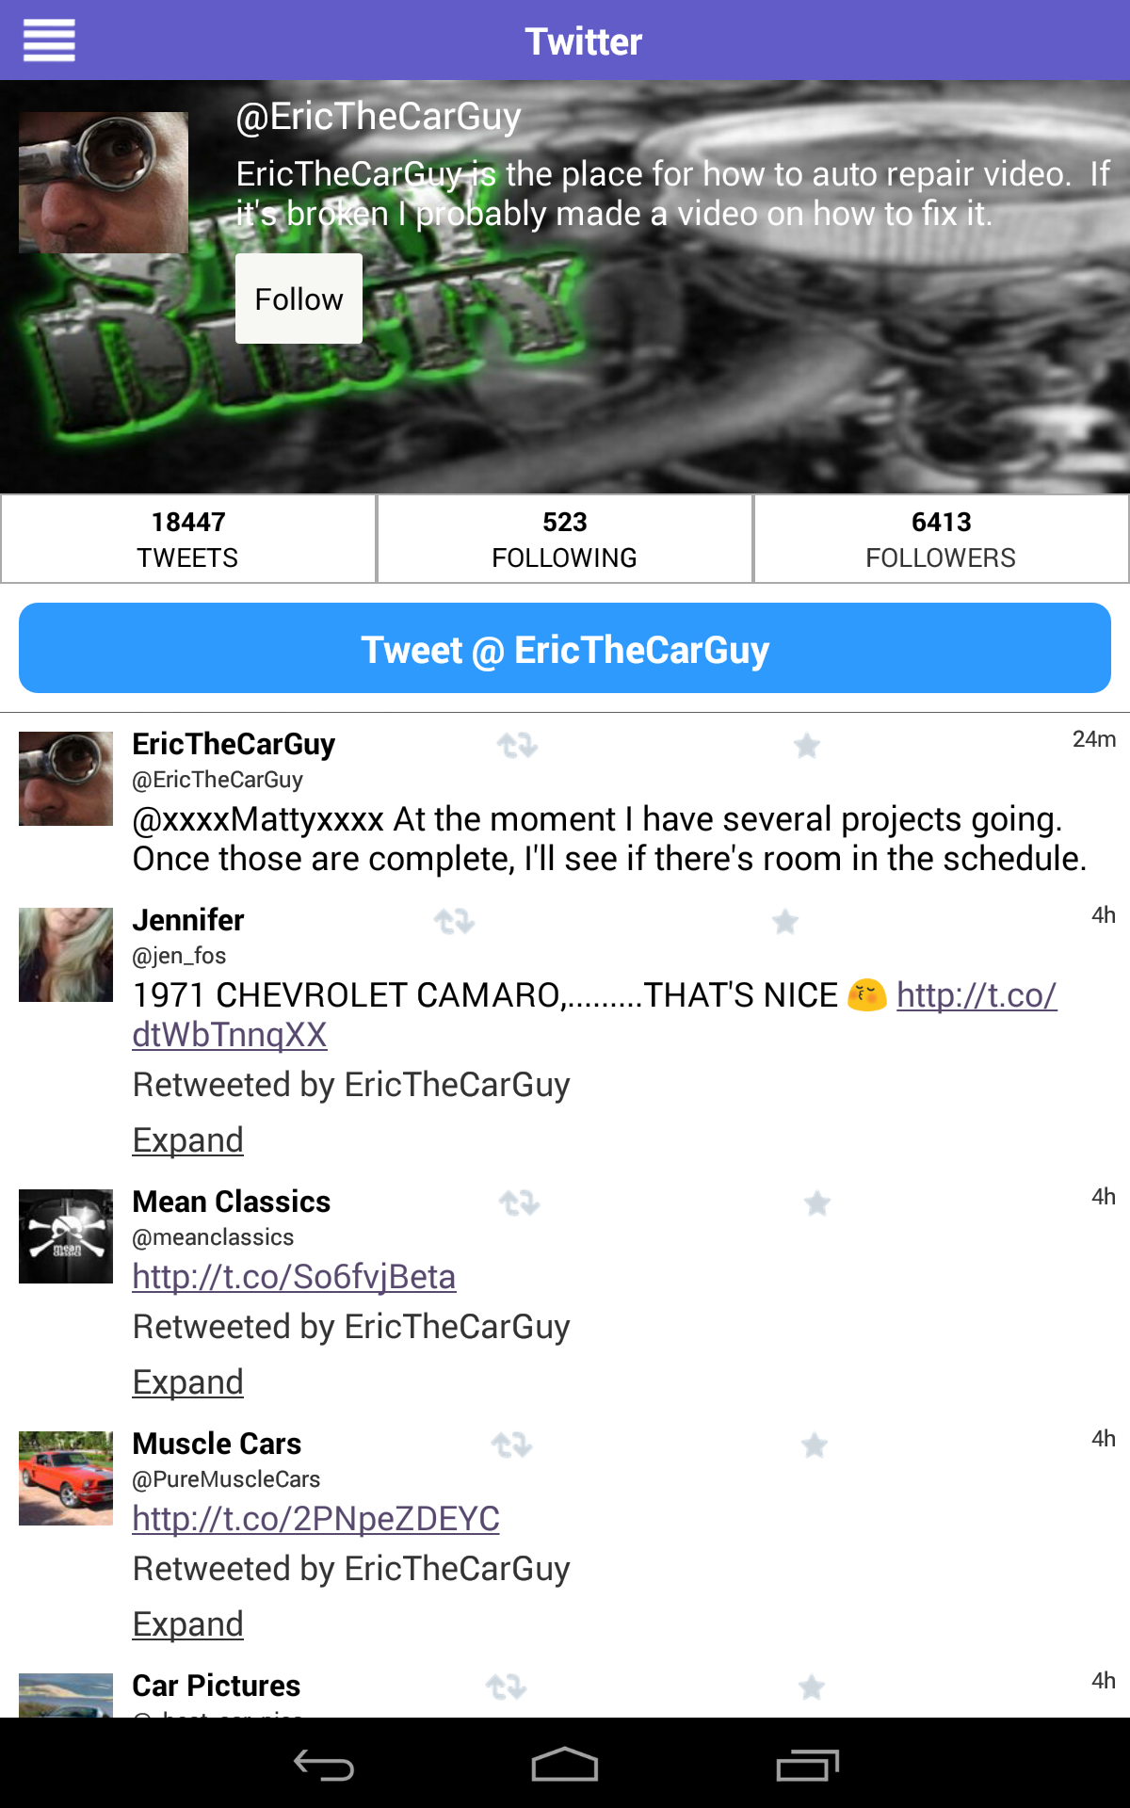
Task: Expand the Mean Classics tweet
Action: pyautogui.click(x=188, y=1382)
